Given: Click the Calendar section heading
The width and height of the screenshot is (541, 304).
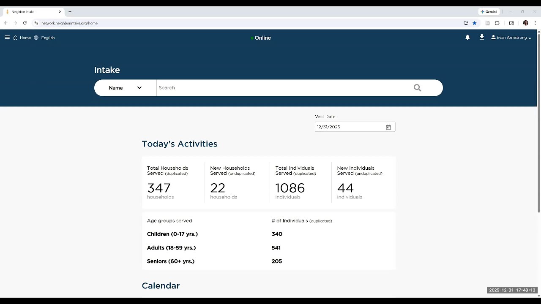Looking at the screenshot, I should (x=161, y=286).
